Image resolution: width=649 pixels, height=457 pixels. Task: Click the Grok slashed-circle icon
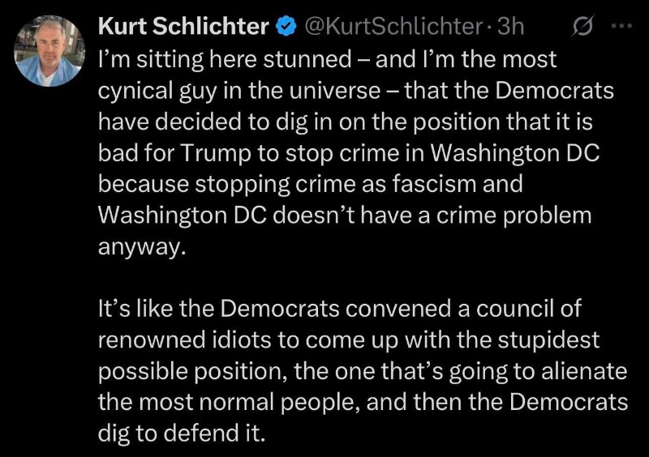(582, 27)
